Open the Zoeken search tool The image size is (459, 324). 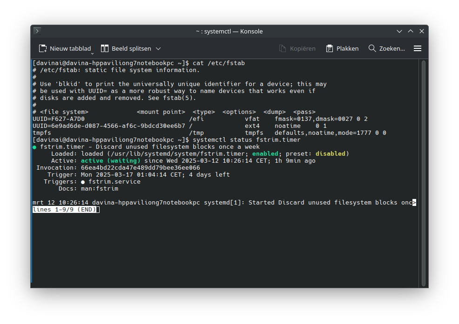coord(387,48)
